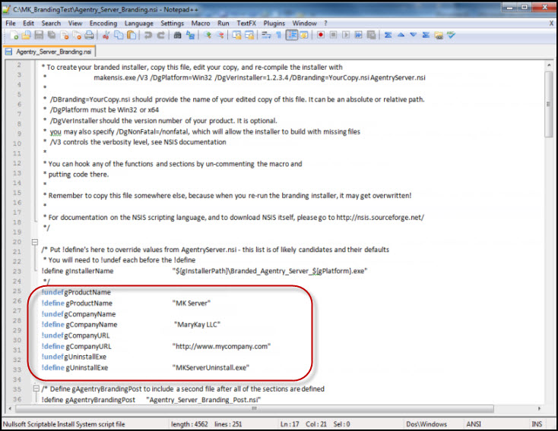Start macro recording with red dot icon
Screen dimensions: 558x431
pyautogui.click(x=322, y=35)
